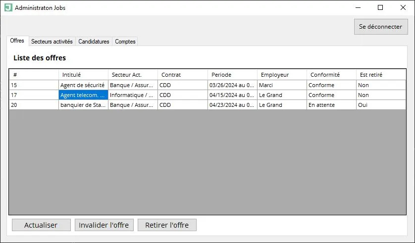
Task: Click the Periode column header
Action: click(x=232, y=75)
